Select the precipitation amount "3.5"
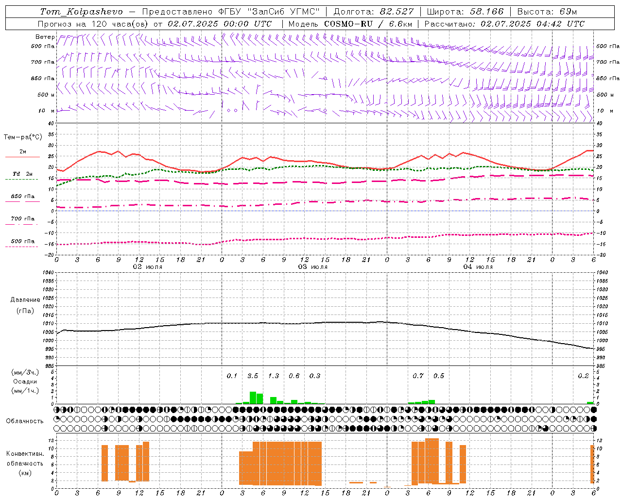The image size is (622, 497). pyautogui.click(x=253, y=376)
